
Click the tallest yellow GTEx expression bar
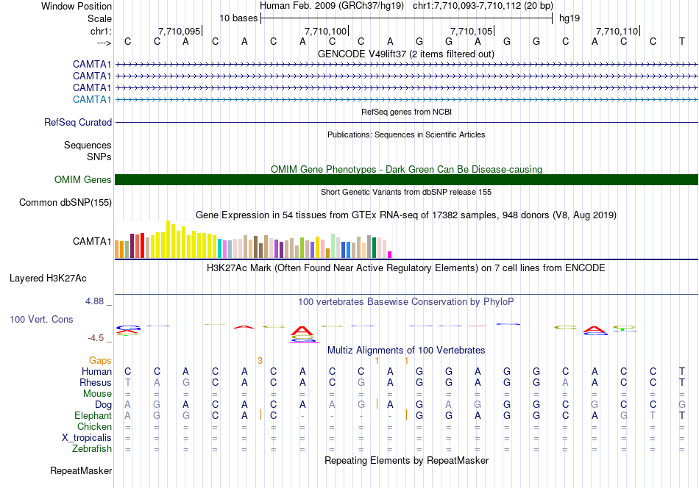(x=168, y=239)
